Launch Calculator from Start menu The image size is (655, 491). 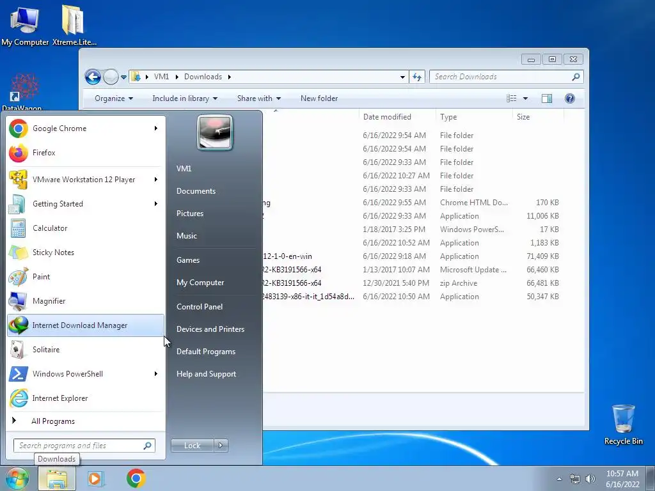tap(86, 228)
